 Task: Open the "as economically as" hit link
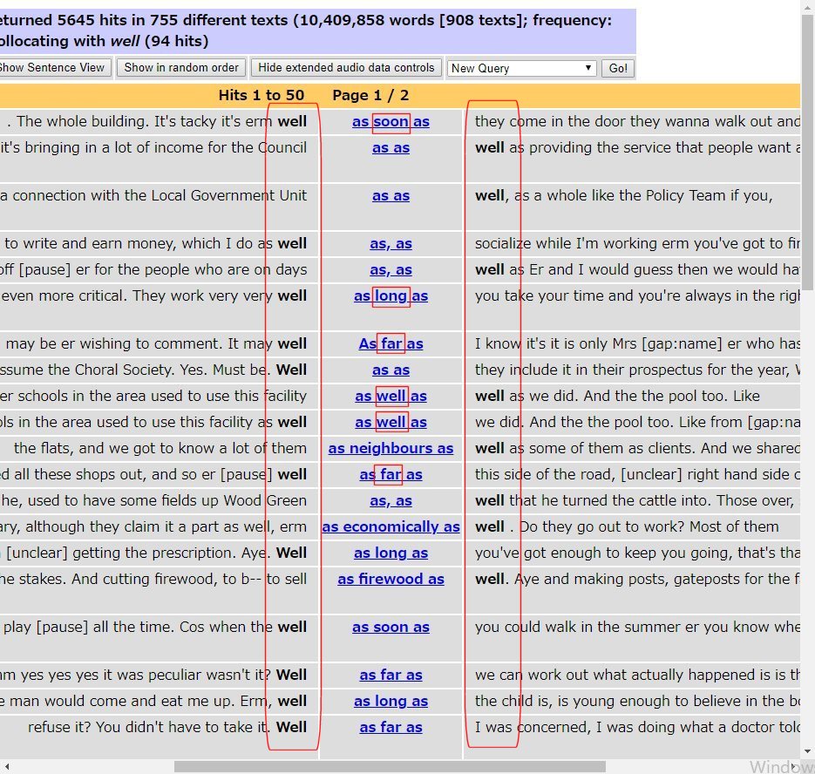click(x=391, y=527)
